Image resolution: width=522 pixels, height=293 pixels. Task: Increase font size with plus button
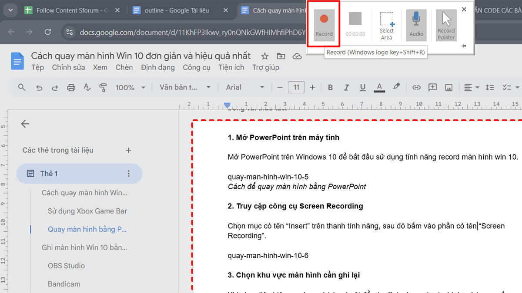tap(312, 87)
